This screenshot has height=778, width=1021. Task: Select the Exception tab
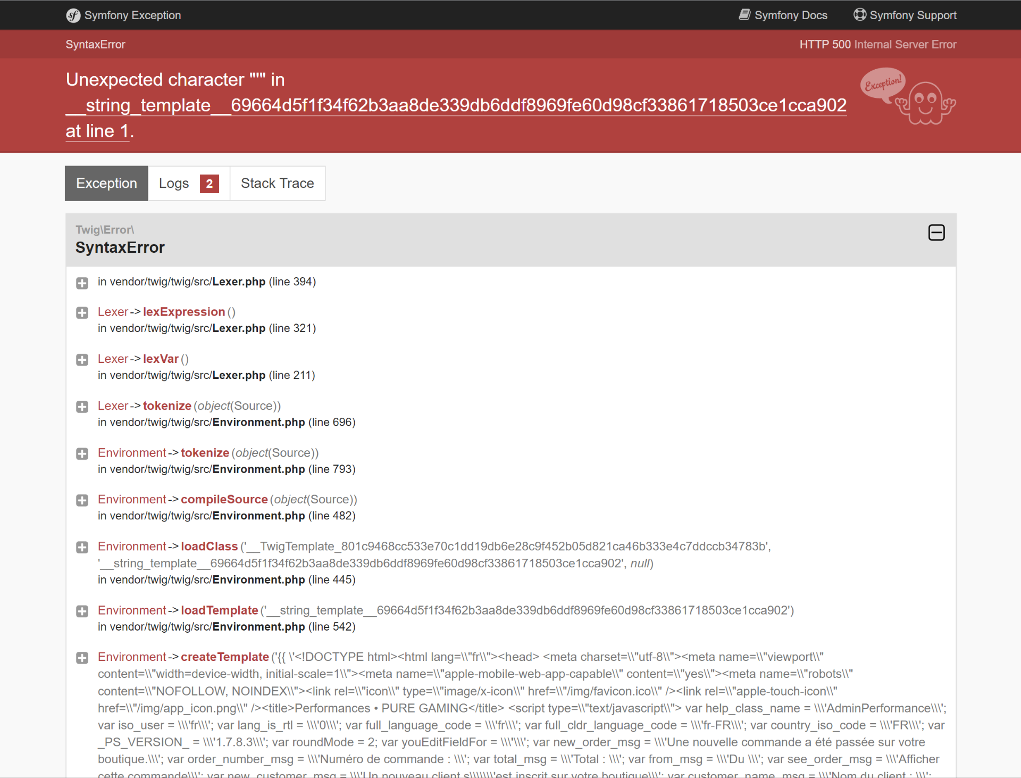(x=106, y=184)
